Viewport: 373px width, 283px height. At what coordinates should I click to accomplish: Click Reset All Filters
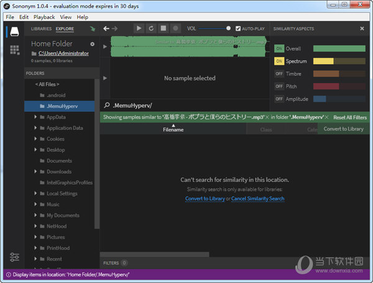click(x=350, y=118)
